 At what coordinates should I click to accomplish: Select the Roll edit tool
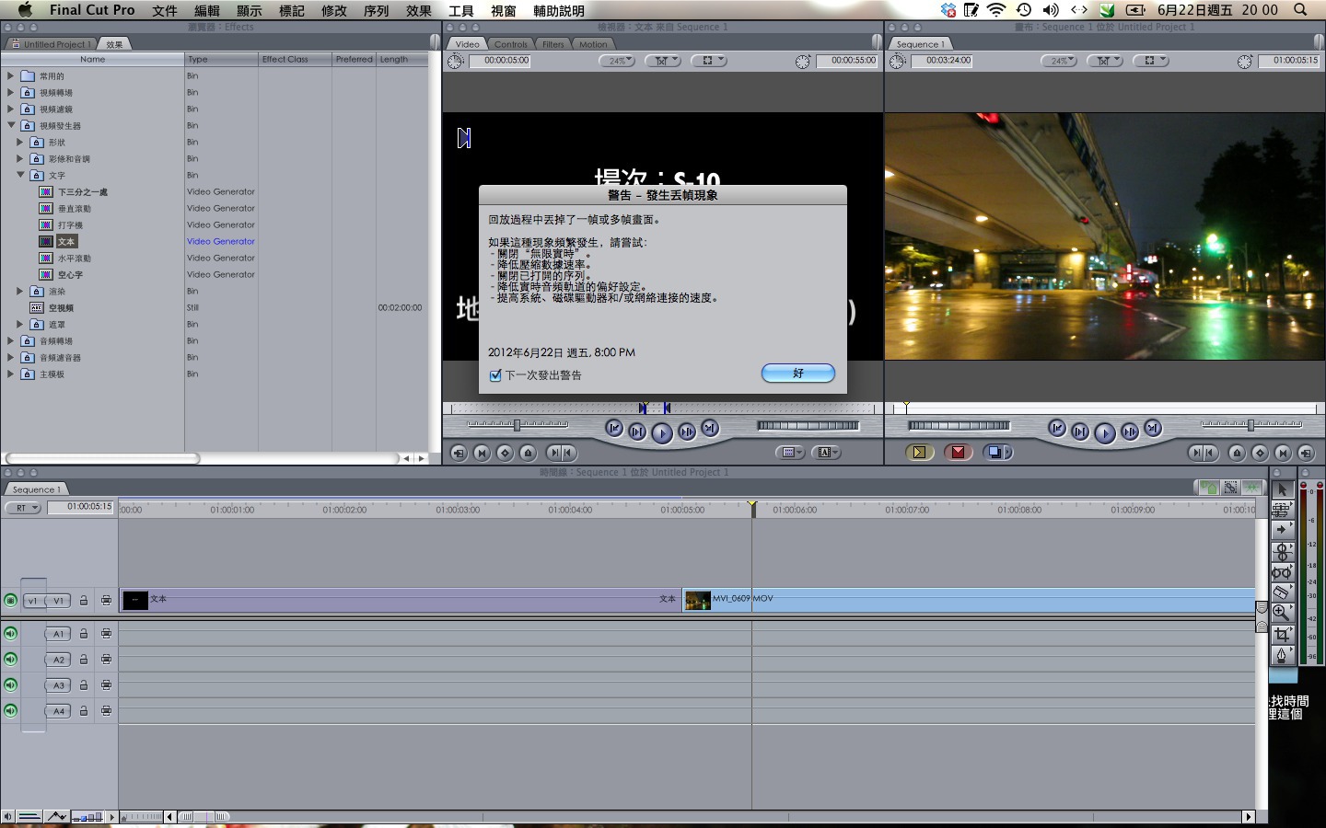pos(1282,551)
